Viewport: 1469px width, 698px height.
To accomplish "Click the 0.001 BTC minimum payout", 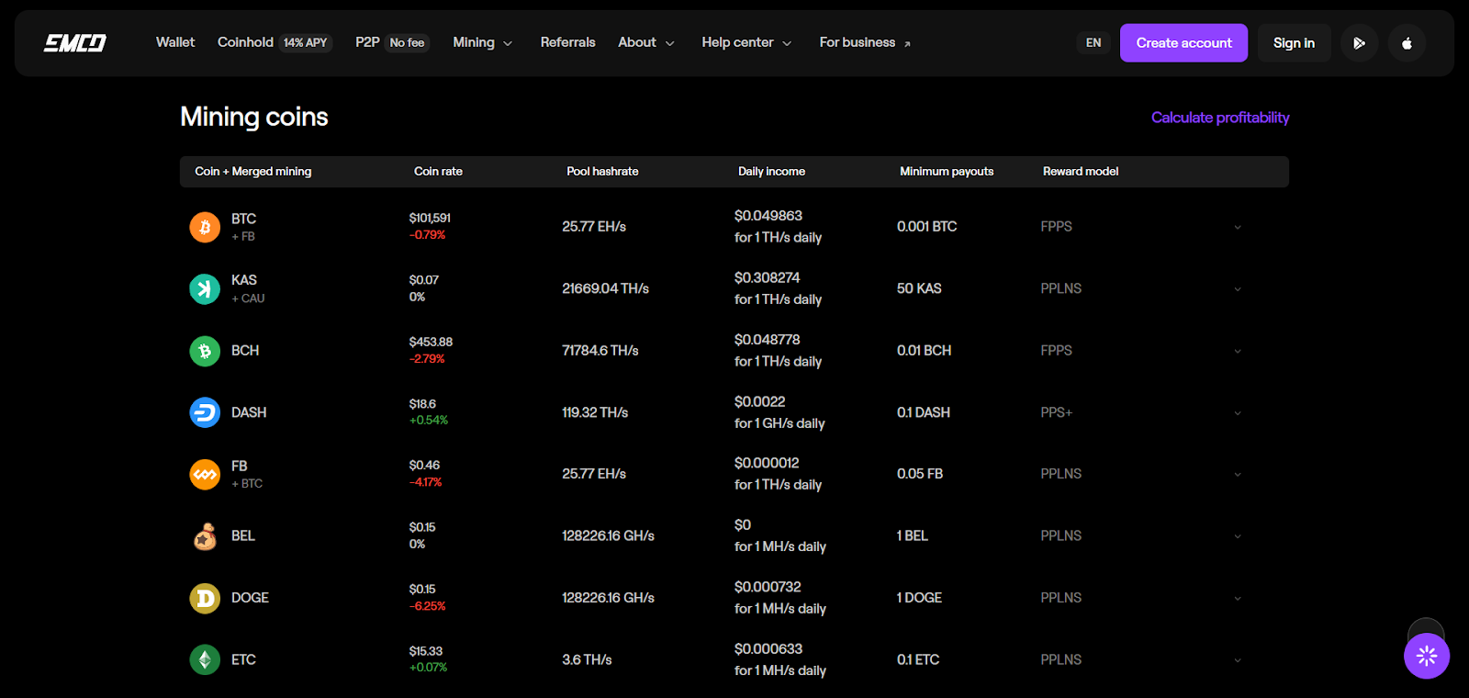I will (926, 227).
